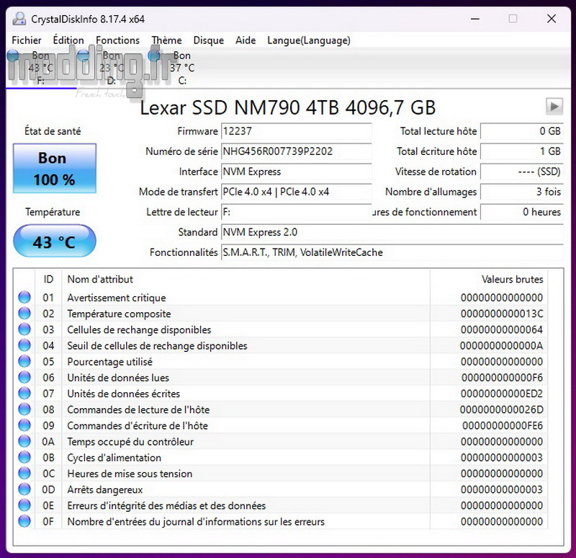Click raw value 000000000000A
The width and height of the screenshot is (576, 558).
click(501, 346)
